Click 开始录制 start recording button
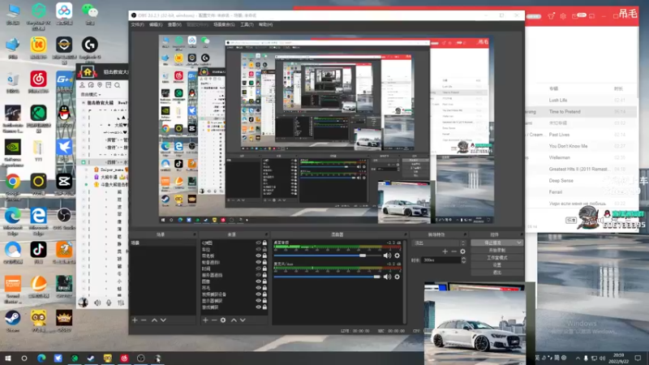This screenshot has width=649, height=365. click(x=496, y=251)
